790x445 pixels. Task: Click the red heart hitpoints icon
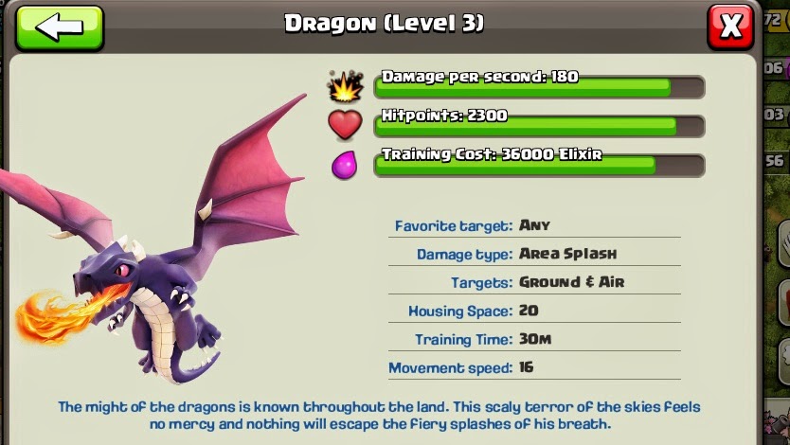coord(345,124)
